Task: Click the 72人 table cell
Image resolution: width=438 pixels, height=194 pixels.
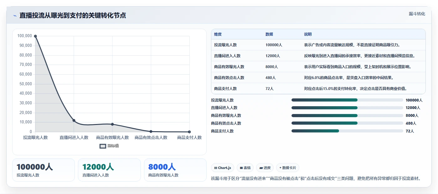Action: tap(270, 89)
